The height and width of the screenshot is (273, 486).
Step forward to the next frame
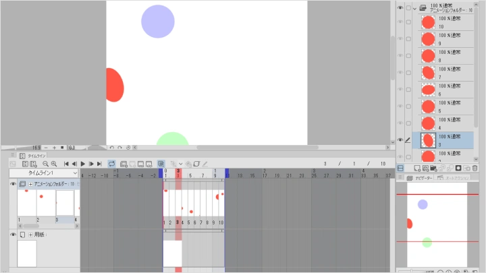pos(91,164)
